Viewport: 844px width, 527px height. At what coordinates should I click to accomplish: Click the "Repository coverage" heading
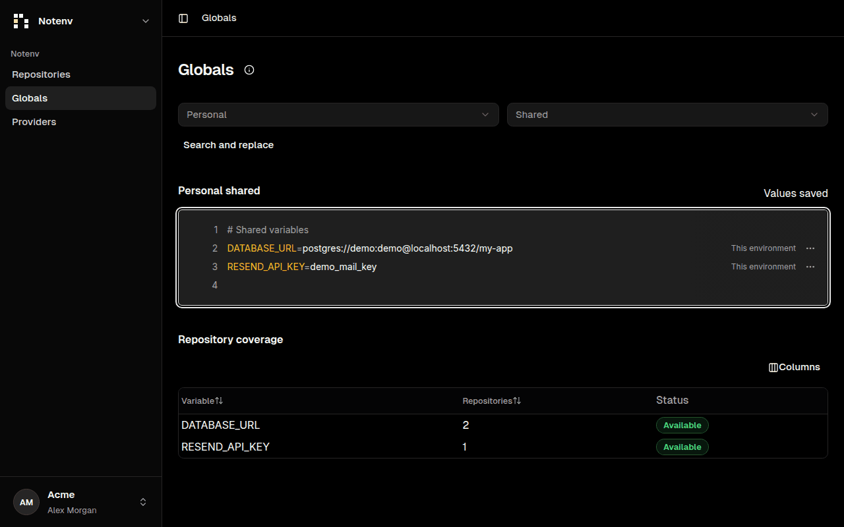(230, 339)
